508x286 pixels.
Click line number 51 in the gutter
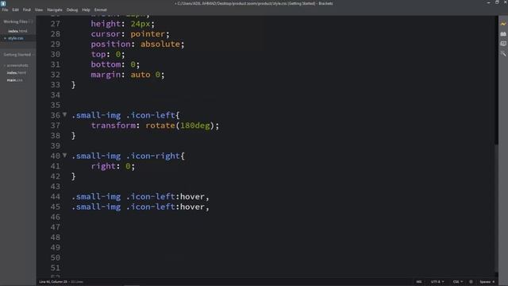click(55, 268)
